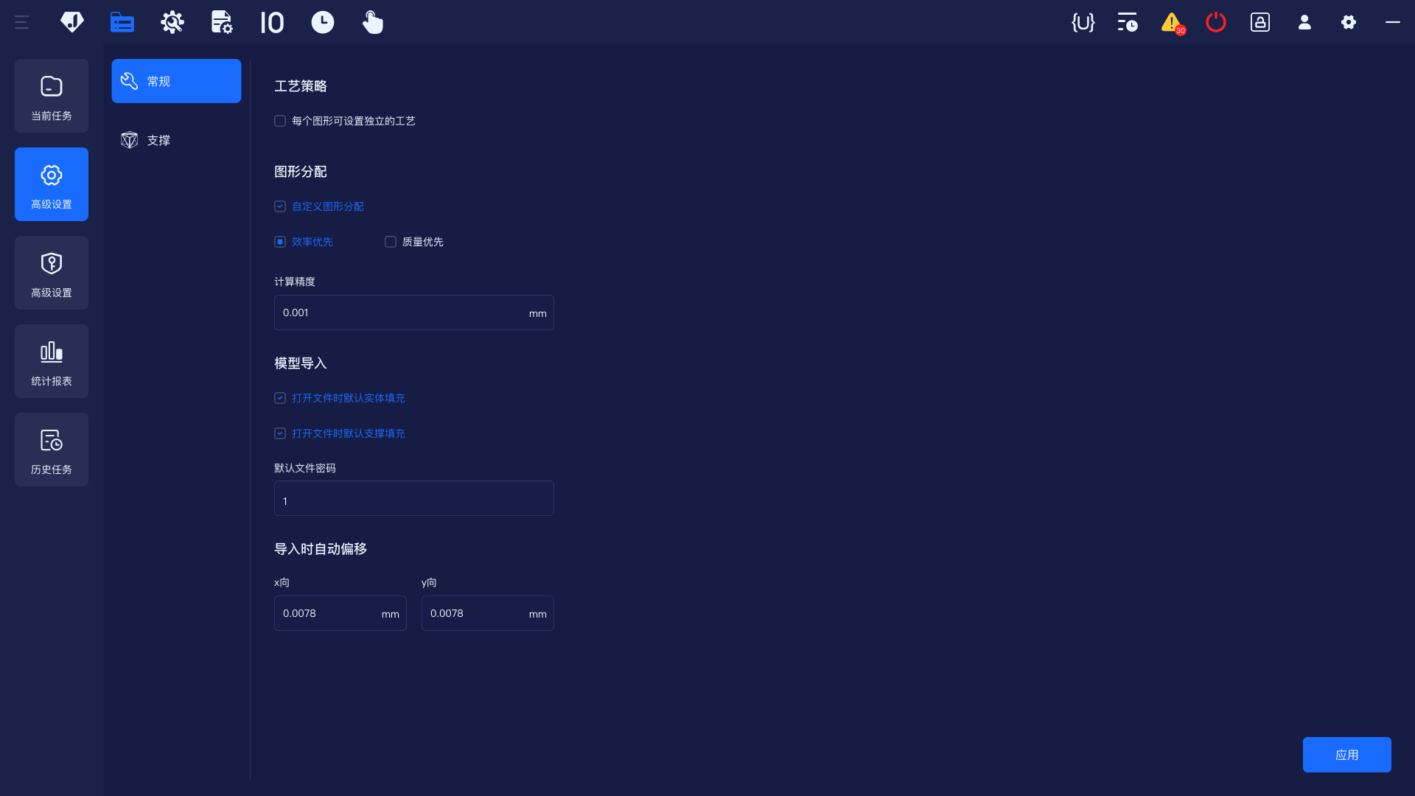Click the IO icon in top toolbar
This screenshot has width=1415, height=796.
point(272,22)
